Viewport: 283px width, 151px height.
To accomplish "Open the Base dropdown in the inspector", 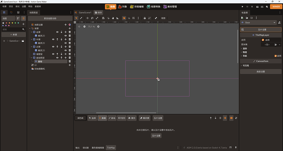I will coord(258,22).
